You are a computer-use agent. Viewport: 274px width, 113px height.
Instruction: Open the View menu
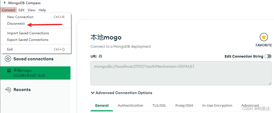tap(32, 10)
